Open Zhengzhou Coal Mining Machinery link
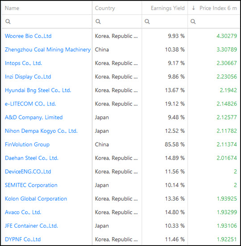 48,49
